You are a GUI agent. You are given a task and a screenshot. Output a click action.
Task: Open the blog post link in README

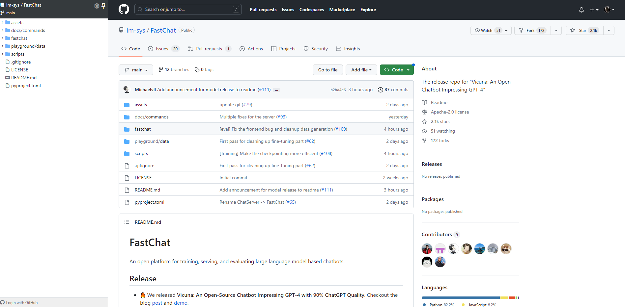point(157,303)
